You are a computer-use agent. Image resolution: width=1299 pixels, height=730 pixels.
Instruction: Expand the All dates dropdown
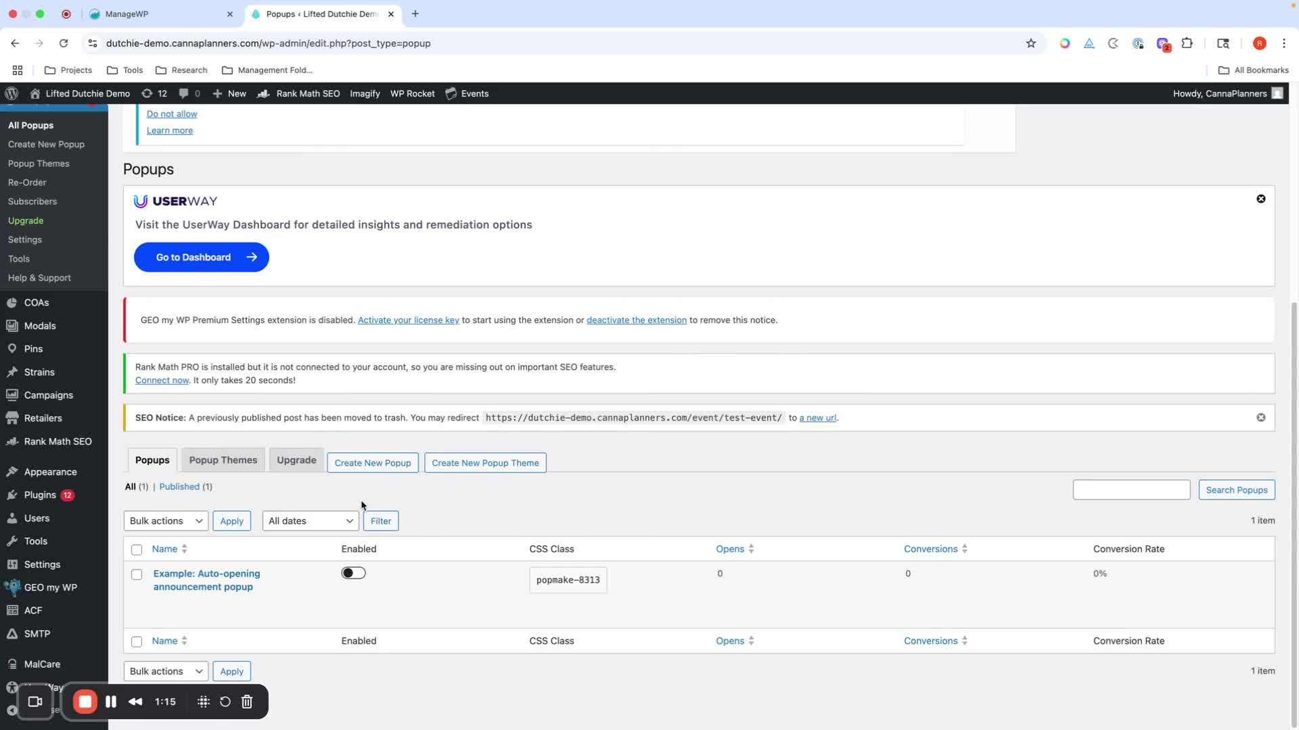click(310, 520)
